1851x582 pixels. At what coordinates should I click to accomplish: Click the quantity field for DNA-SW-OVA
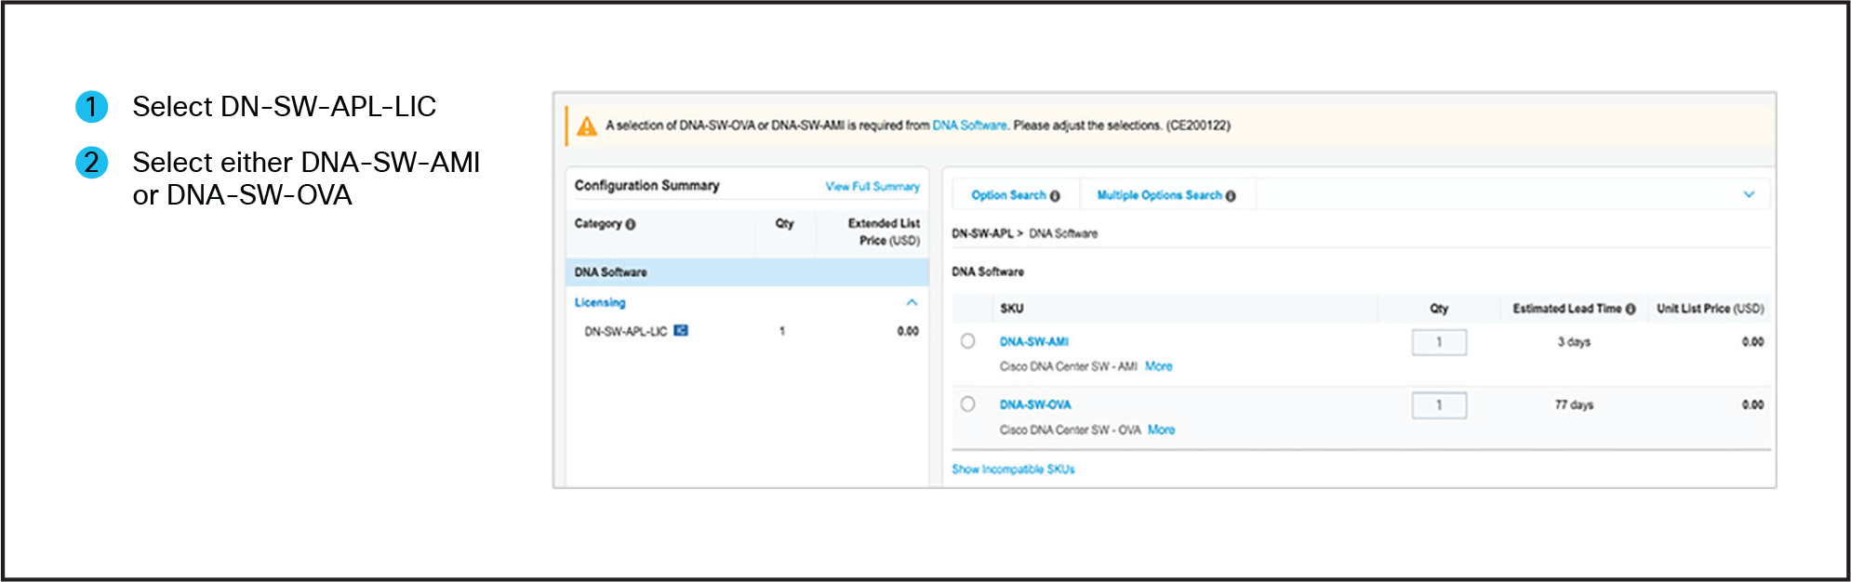(x=1439, y=405)
